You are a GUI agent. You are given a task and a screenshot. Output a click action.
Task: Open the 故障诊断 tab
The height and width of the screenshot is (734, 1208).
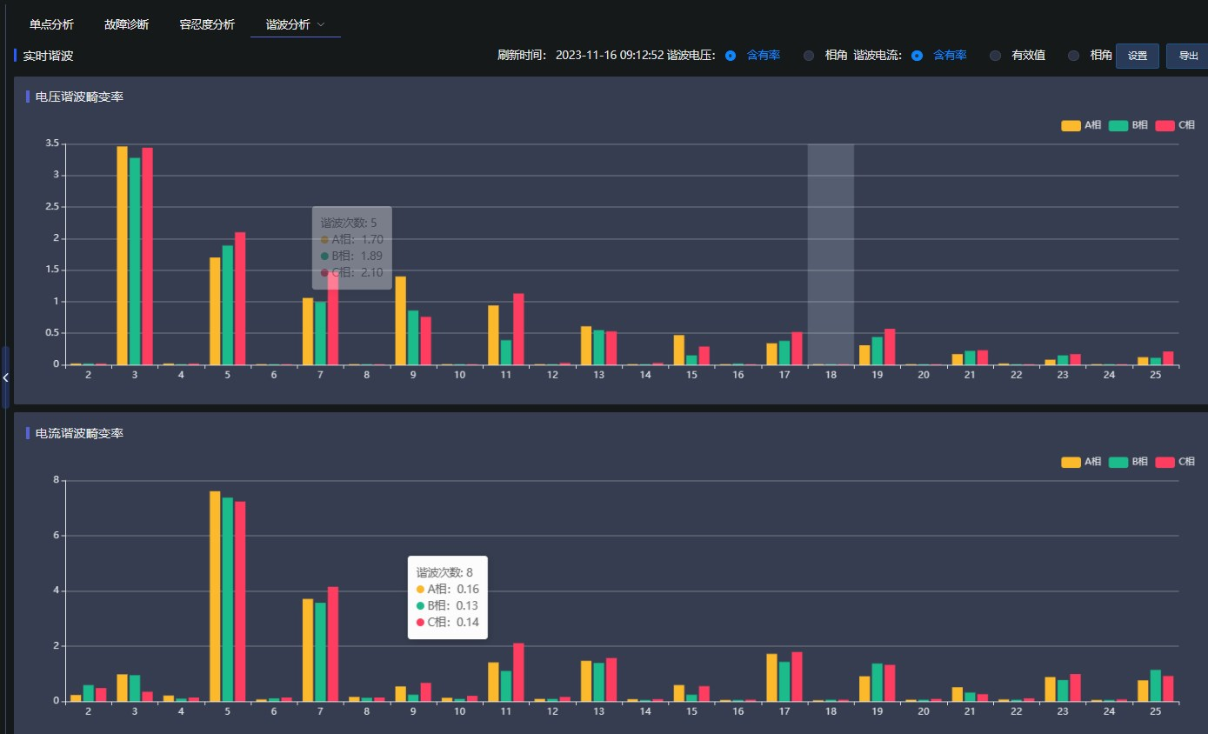pos(126,24)
